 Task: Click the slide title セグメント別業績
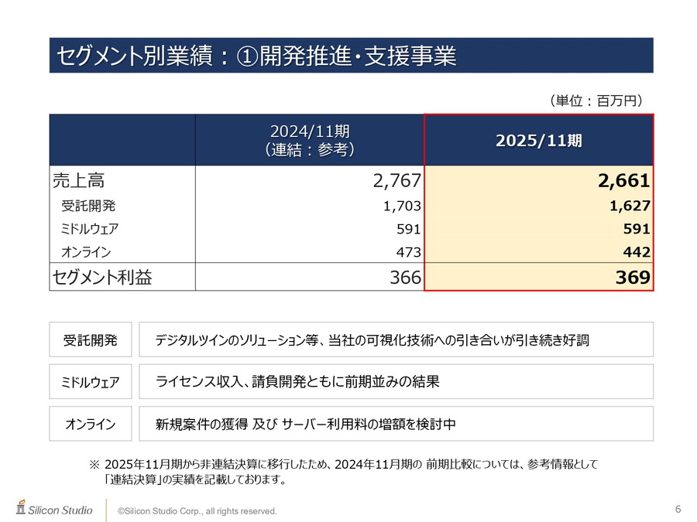256,56
